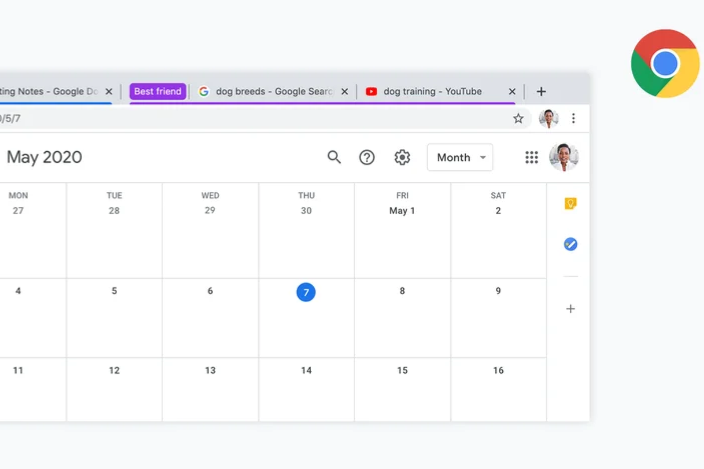
Task: Open the Chrome three-dot menu
Action: (573, 118)
